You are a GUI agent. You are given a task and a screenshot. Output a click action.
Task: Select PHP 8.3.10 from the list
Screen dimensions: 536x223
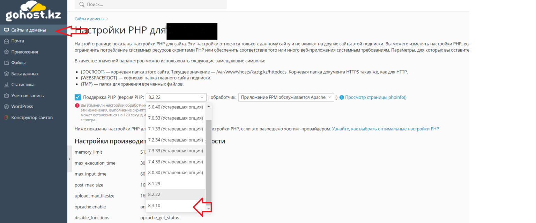[154, 206]
